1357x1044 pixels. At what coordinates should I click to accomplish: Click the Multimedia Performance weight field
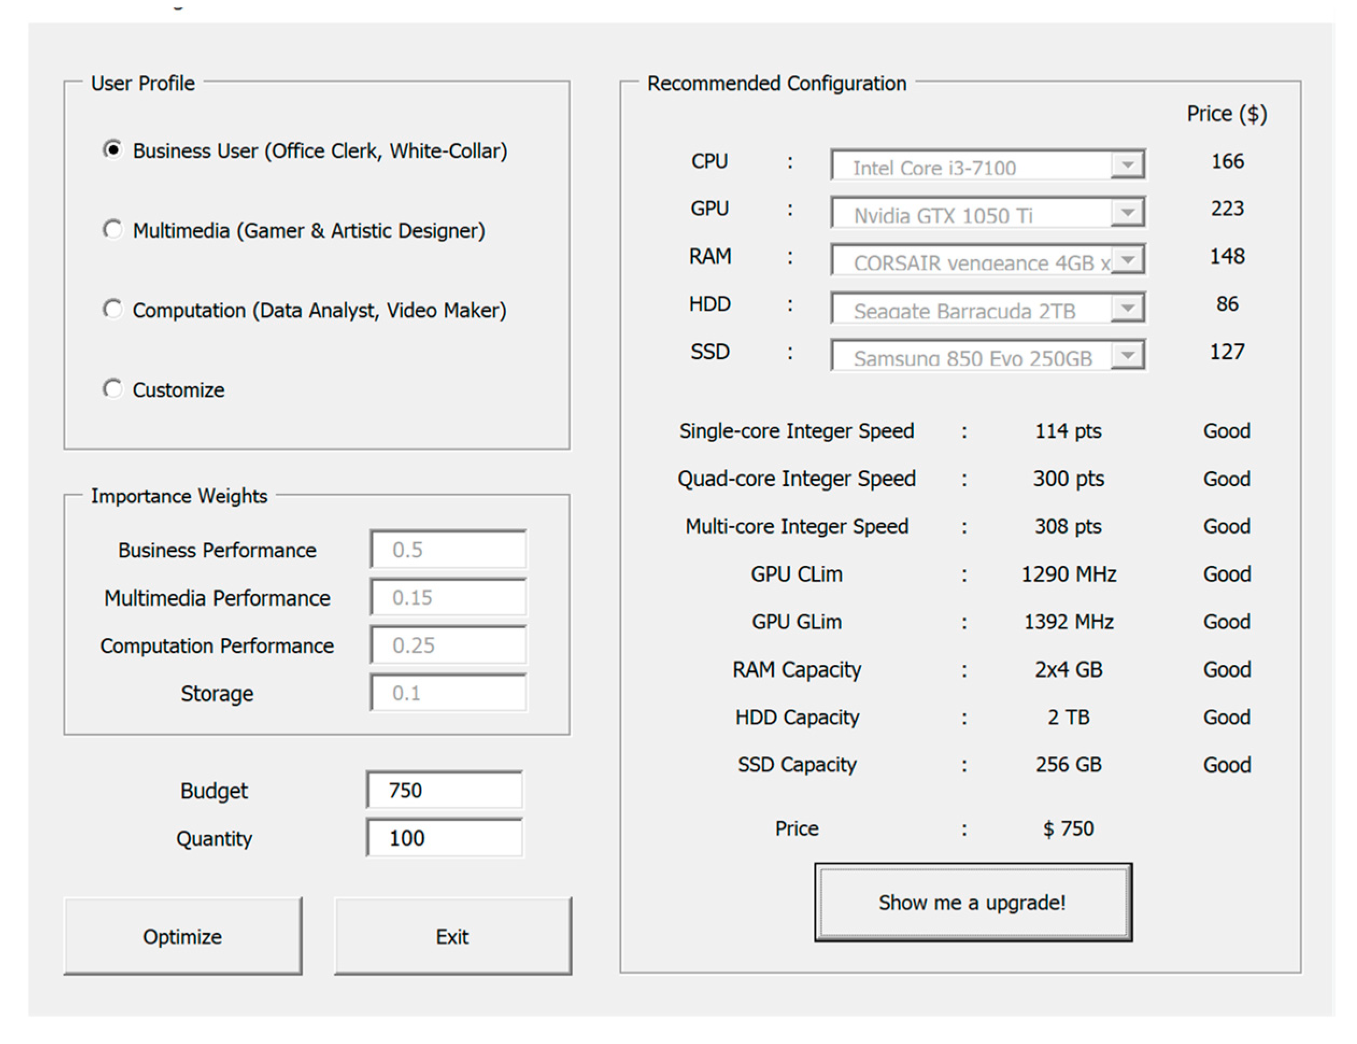tap(448, 597)
